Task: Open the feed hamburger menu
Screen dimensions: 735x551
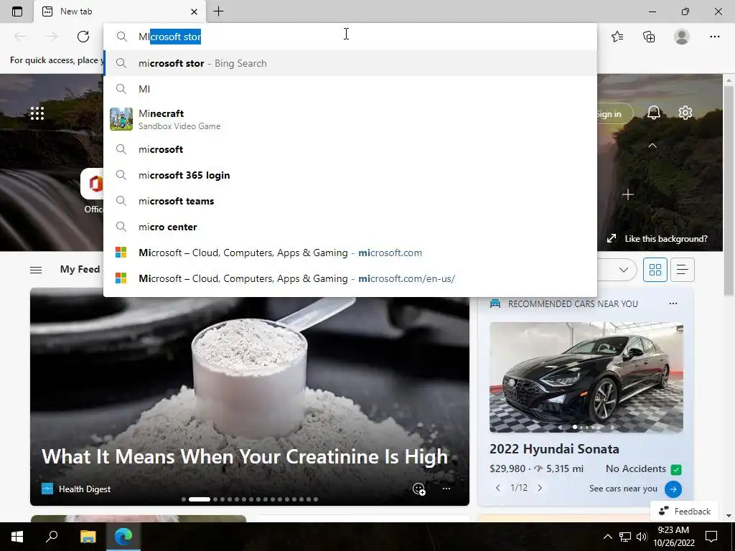Action: [x=36, y=270]
